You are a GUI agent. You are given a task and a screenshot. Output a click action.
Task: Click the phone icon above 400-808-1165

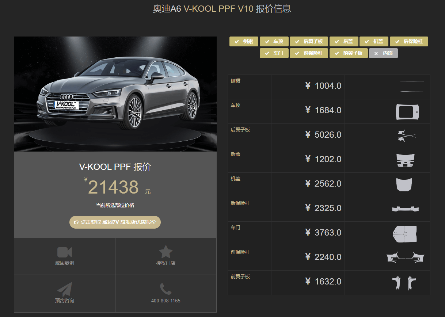pyautogui.click(x=166, y=289)
